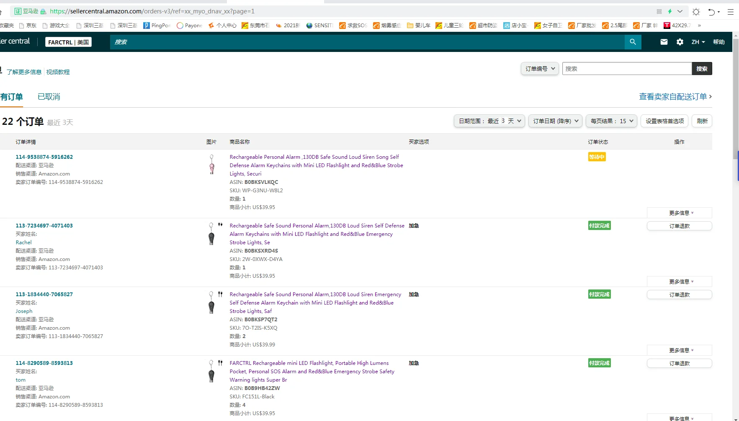Viewport: 739px width, 421px height.
Task: Open the messages envelope icon
Action: (664, 42)
